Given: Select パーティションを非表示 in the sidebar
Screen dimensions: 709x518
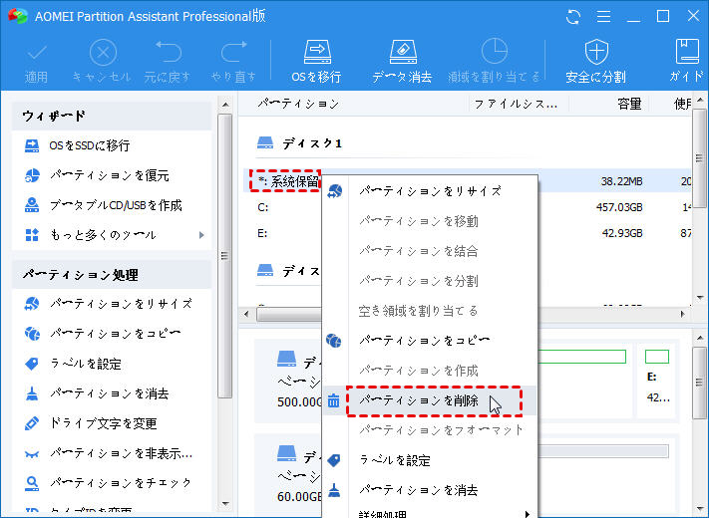Looking at the screenshot, I should tap(109, 453).
